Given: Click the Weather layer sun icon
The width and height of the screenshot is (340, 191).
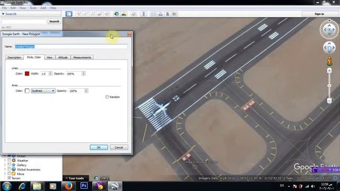Looking at the screenshot, I should pyautogui.click(x=14, y=160).
